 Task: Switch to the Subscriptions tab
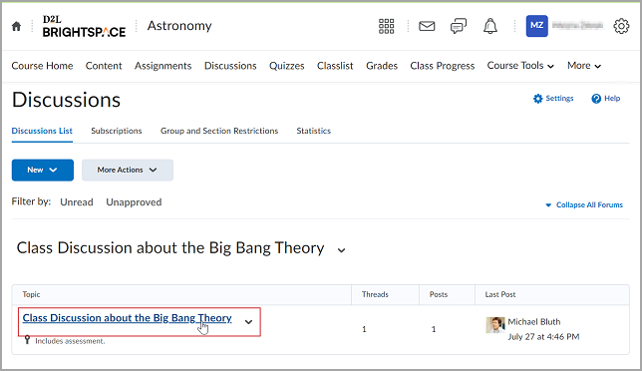tap(117, 131)
